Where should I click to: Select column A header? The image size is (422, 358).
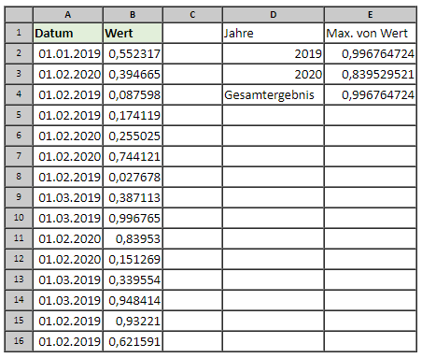point(68,15)
